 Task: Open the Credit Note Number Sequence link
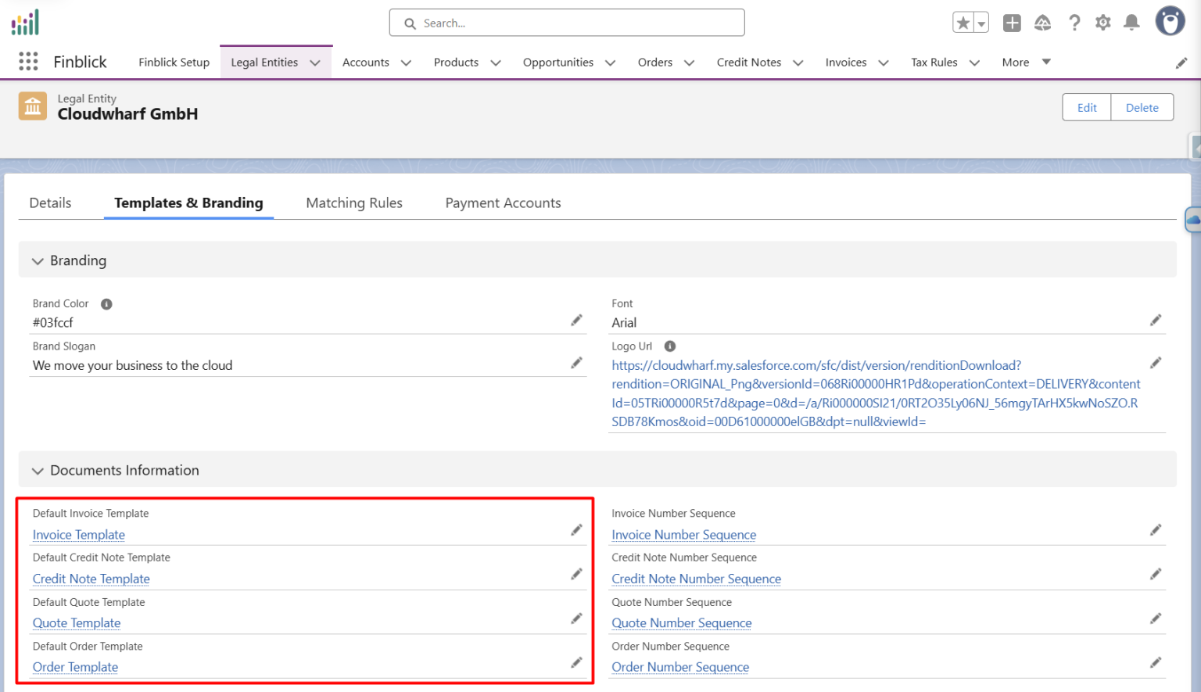[697, 579]
